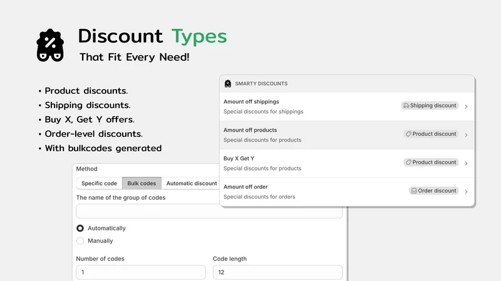The width and height of the screenshot is (501, 281).
Task: Select the Amount off order title
Action: [x=245, y=187]
